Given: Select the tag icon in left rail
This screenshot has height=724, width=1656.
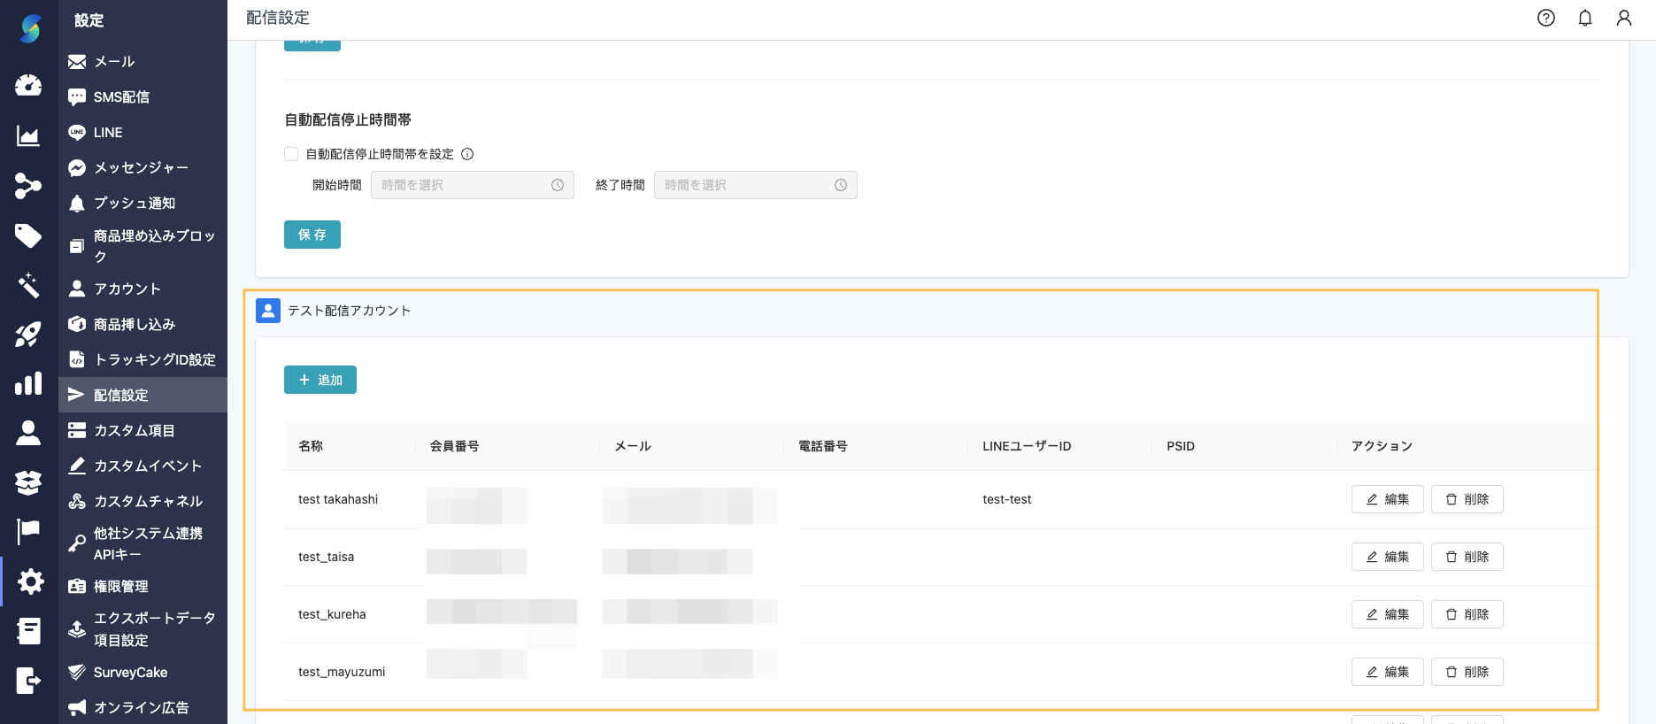Looking at the screenshot, I should pos(28,235).
